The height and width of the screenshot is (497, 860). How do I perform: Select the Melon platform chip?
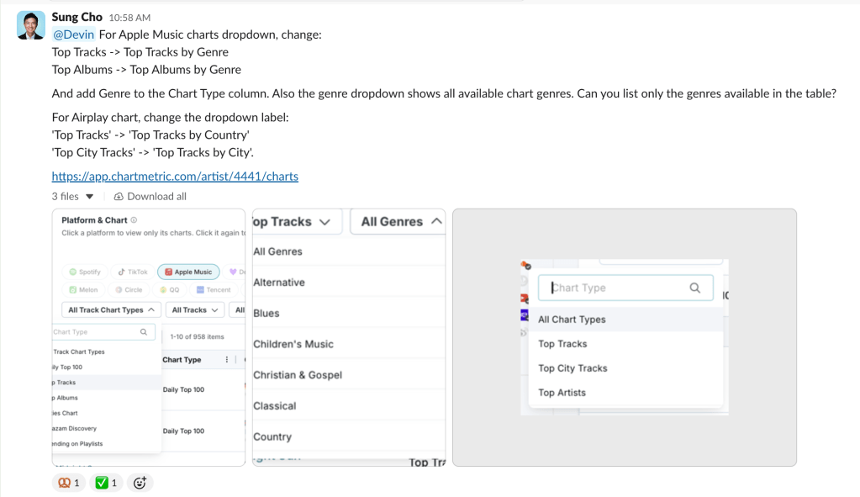[x=83, y=289]
